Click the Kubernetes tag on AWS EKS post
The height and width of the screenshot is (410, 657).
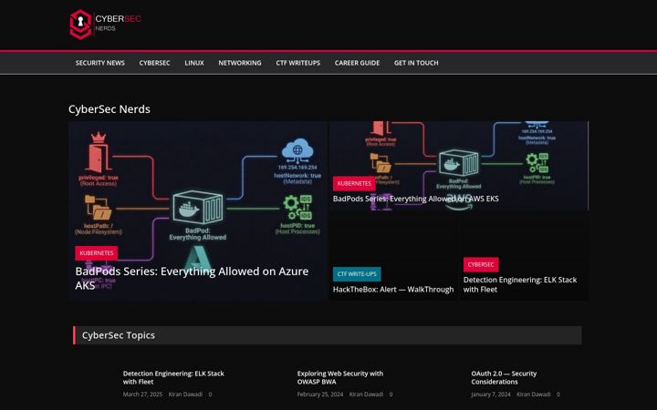354,184
